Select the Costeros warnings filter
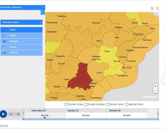Image resolution: width=166 pixels, height=134 pixels. coord(21,53)
